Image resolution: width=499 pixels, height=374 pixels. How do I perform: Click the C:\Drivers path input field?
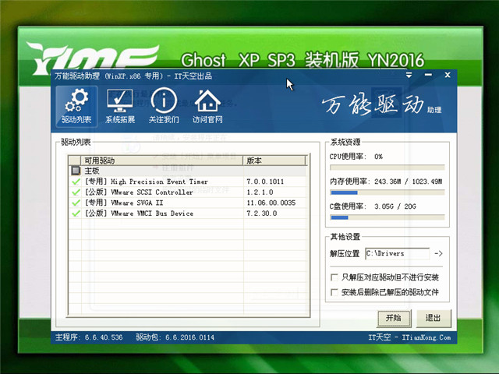coord(398,253)
